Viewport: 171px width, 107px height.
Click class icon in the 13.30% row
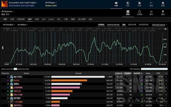click(x=12, y=84)
